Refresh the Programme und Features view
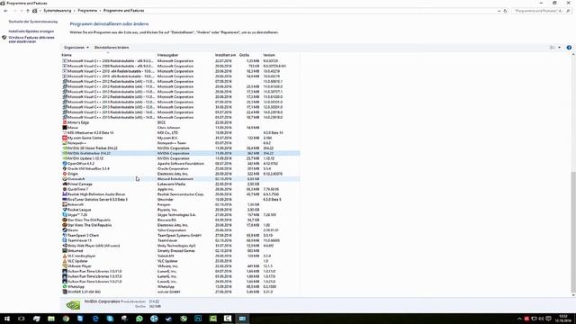The width and height of the screenshot is (576, 324). click(x=505, y=11)
